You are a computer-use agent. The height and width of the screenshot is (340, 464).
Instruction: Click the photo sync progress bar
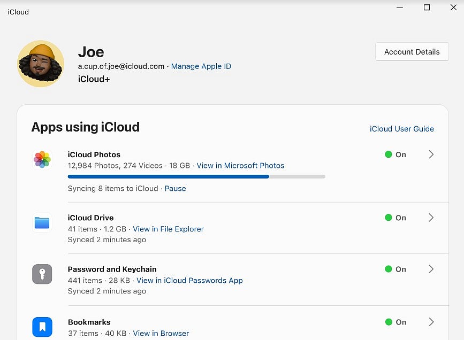[196, 176]
